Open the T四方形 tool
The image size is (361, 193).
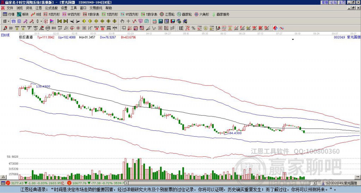[110, 14]
